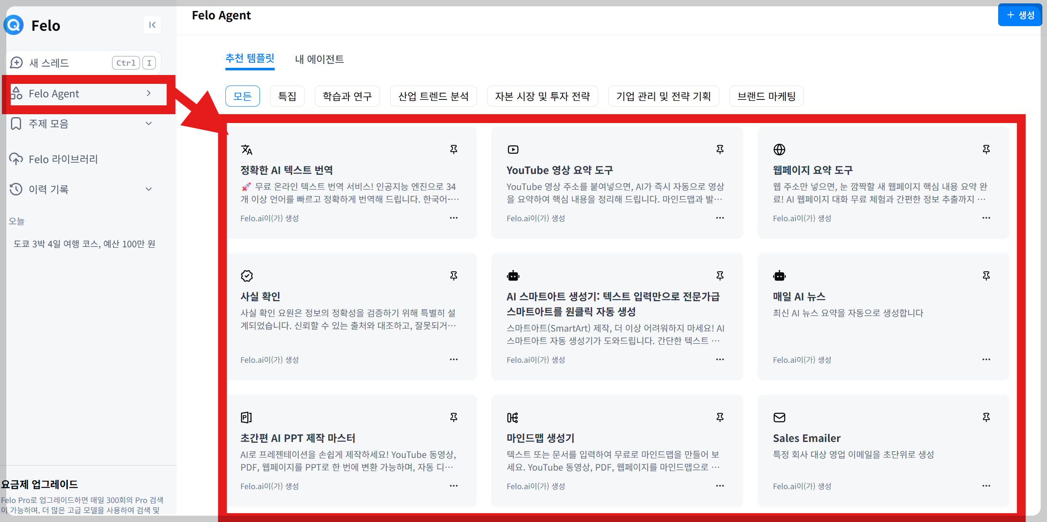Image resolution: width=1047 pixels, height=522 pixels.
Task: Pin the Sales Emailer template
Action: (x=986, y=418)
